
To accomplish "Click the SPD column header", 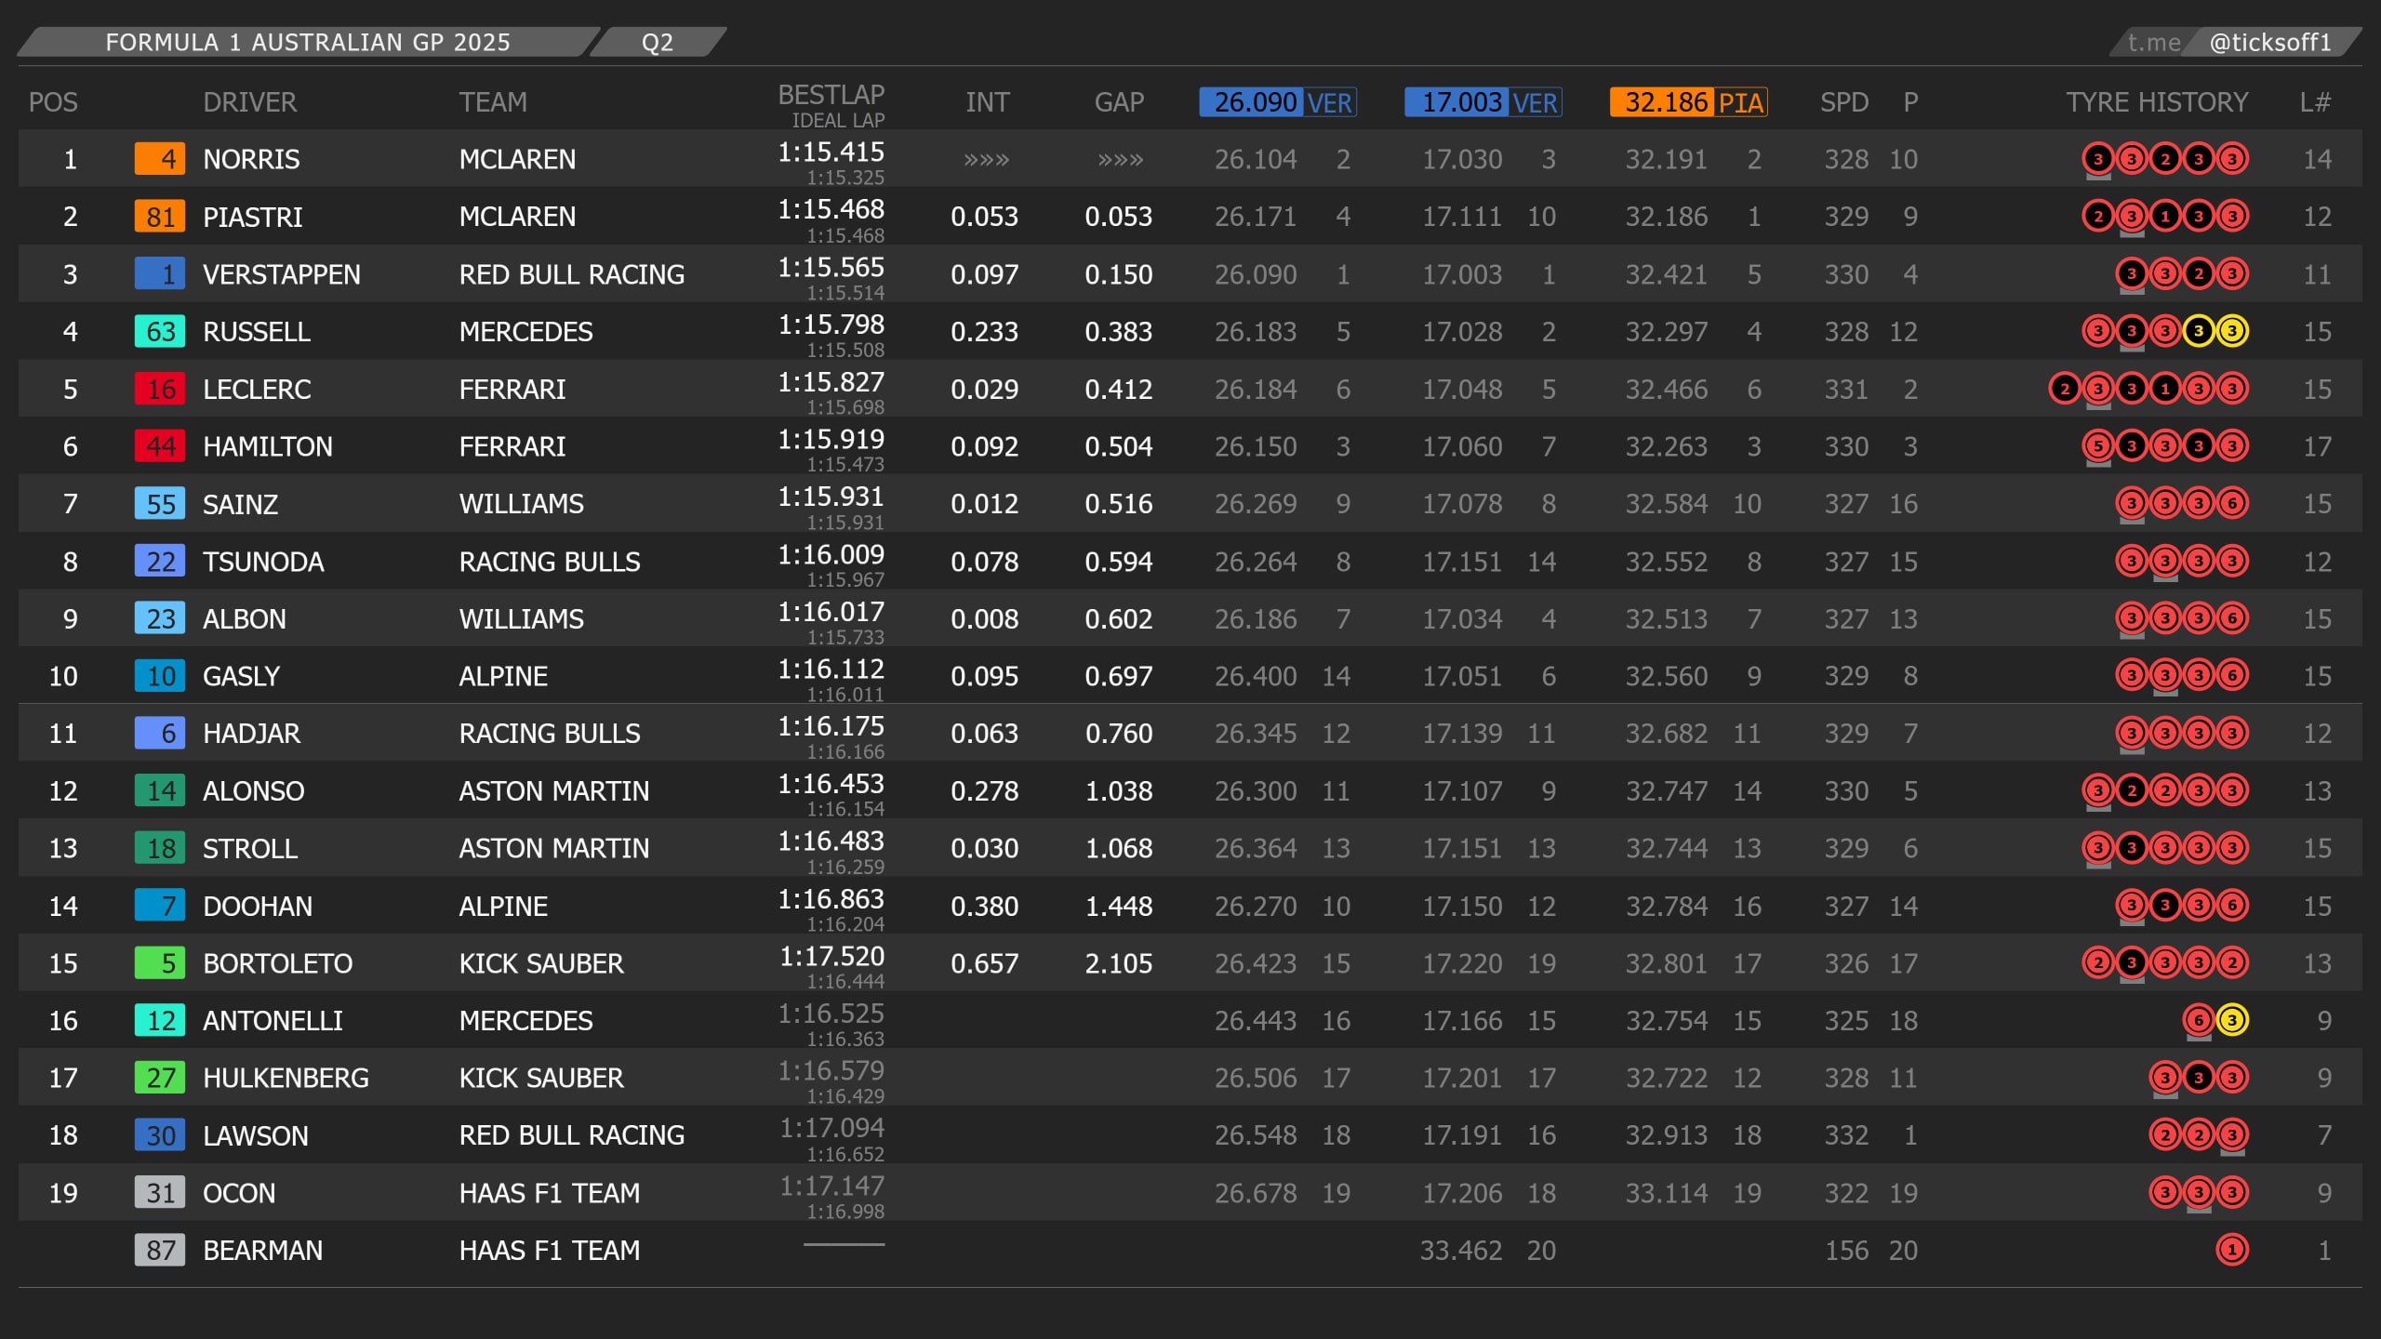I will [x=1843, y=102].
